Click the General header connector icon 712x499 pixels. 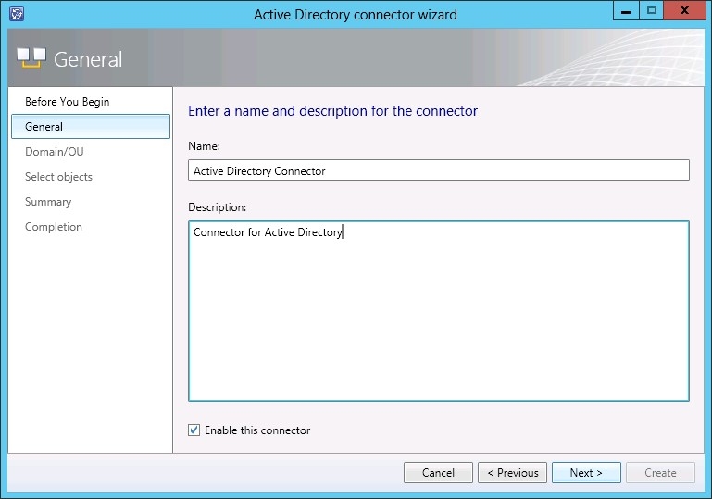31,58
